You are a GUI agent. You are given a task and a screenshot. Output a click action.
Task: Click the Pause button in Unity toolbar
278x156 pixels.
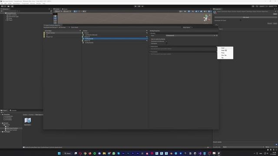[139, 6]
